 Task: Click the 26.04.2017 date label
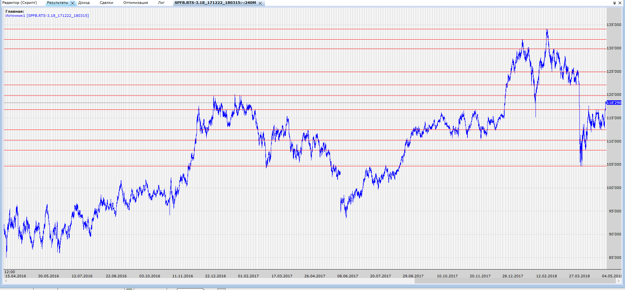click(315, 276)
